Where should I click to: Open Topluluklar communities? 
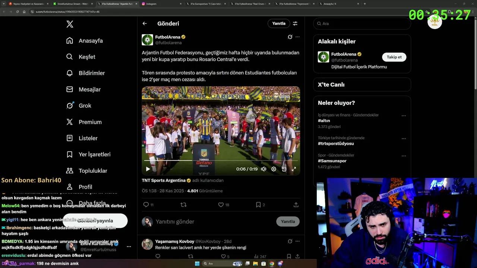[x=87, y=170]
